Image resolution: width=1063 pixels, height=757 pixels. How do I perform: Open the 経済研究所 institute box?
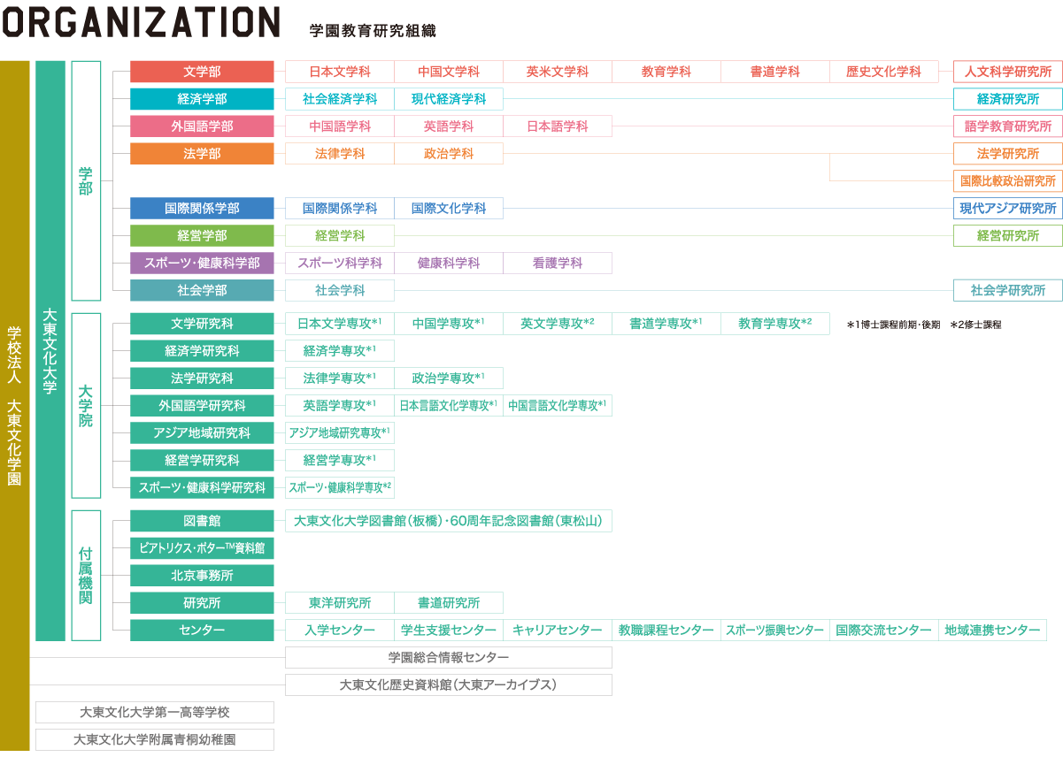pos(1008,99)
